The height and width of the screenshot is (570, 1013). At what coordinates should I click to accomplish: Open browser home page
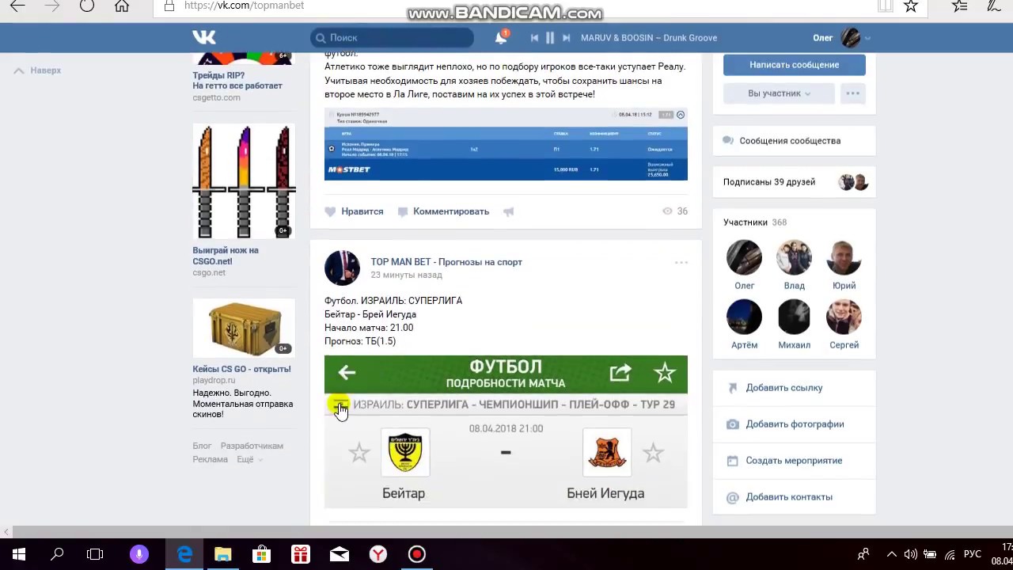pos(122,6)
